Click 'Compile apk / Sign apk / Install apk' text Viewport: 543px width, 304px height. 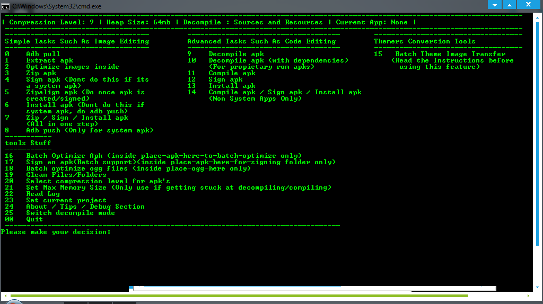click(285, 92)
